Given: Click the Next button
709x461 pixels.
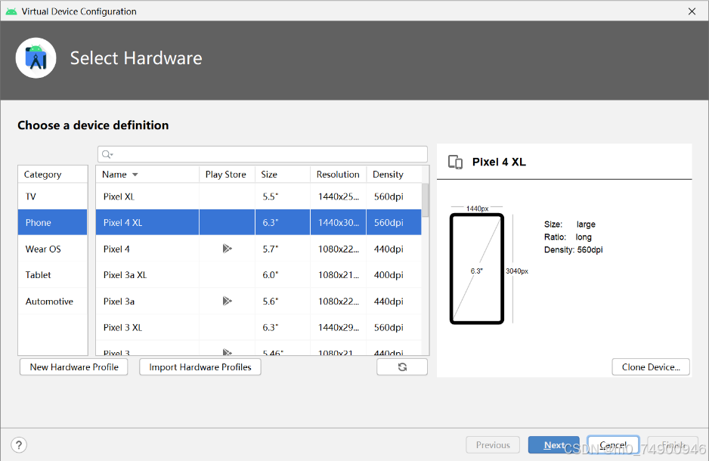Looking at the screenshot, I should pos(553,445).
